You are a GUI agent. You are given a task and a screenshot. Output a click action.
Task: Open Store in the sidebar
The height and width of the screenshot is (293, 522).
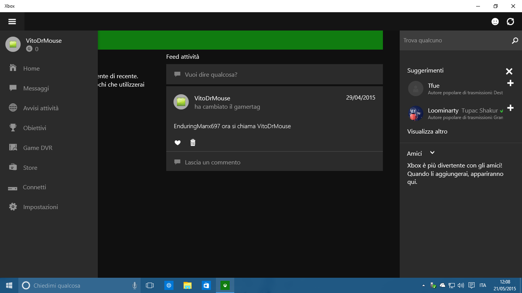click(x=49, y=167)
